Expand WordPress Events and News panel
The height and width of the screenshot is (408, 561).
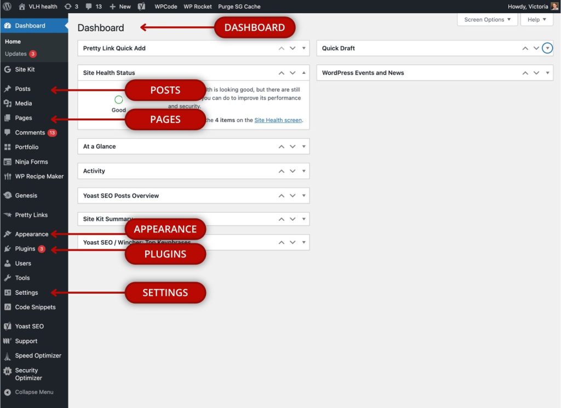coord(547,73)
